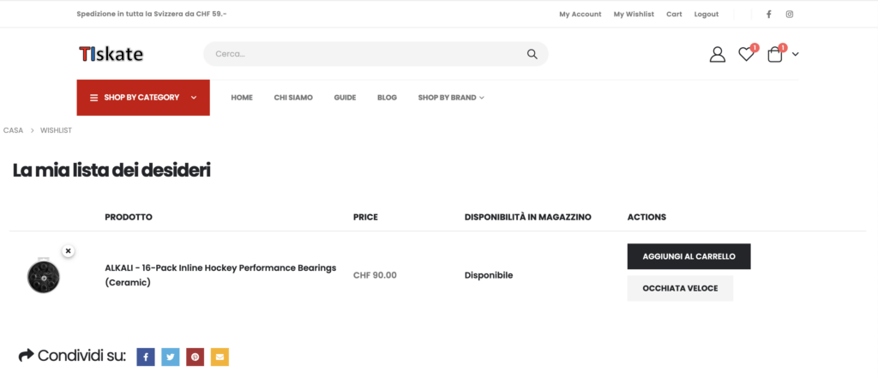Click the La mia lista dei desideri heading
This screenshot has width=878, height=378.
[111, 171]
